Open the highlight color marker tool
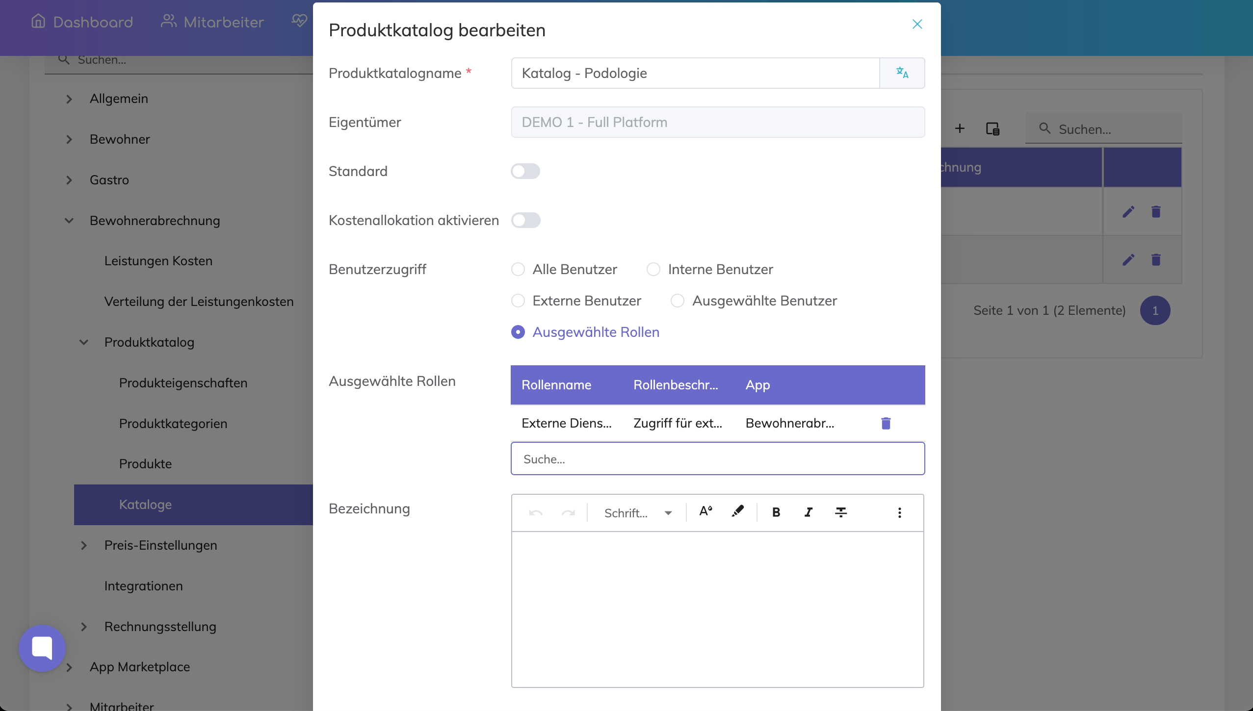Image resolution: width=1253 pixels, height=711 pixels. [737, 511]
